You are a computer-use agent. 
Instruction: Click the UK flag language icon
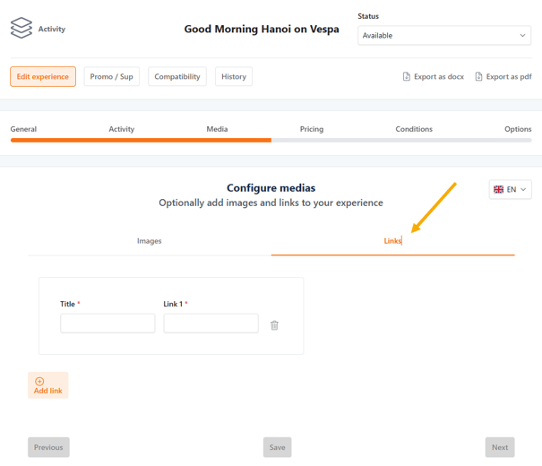[x=499, y=190]
